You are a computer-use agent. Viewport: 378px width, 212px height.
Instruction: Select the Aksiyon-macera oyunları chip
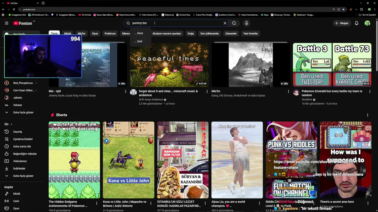(x=167, y=34)
